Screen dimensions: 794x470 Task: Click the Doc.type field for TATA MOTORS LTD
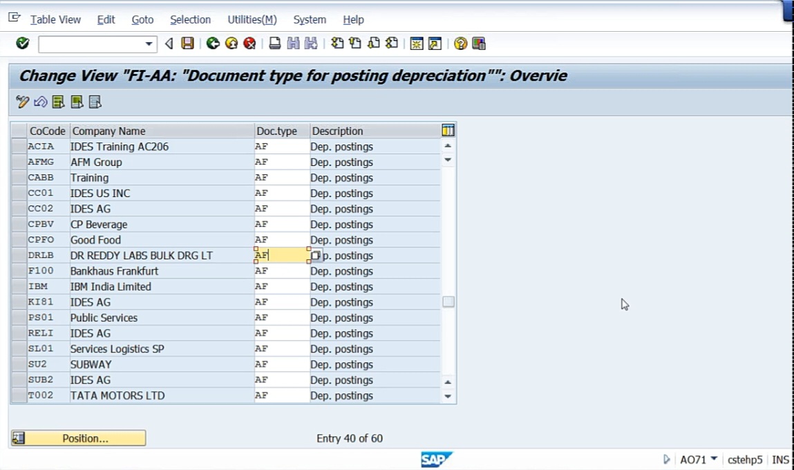coord(282,395)
